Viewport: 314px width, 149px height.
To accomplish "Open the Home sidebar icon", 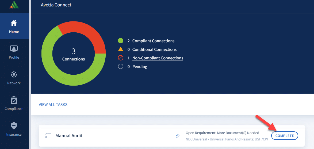I will tap(14, 23).
